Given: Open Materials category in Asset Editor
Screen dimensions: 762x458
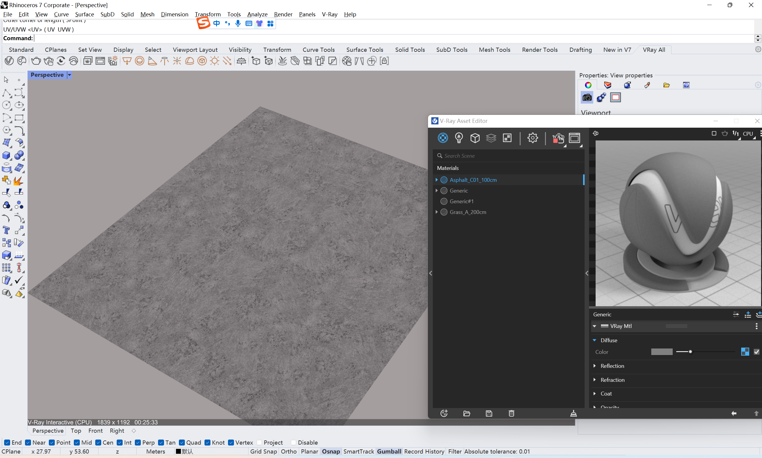Looking at the screenshot, I should 443,138.
